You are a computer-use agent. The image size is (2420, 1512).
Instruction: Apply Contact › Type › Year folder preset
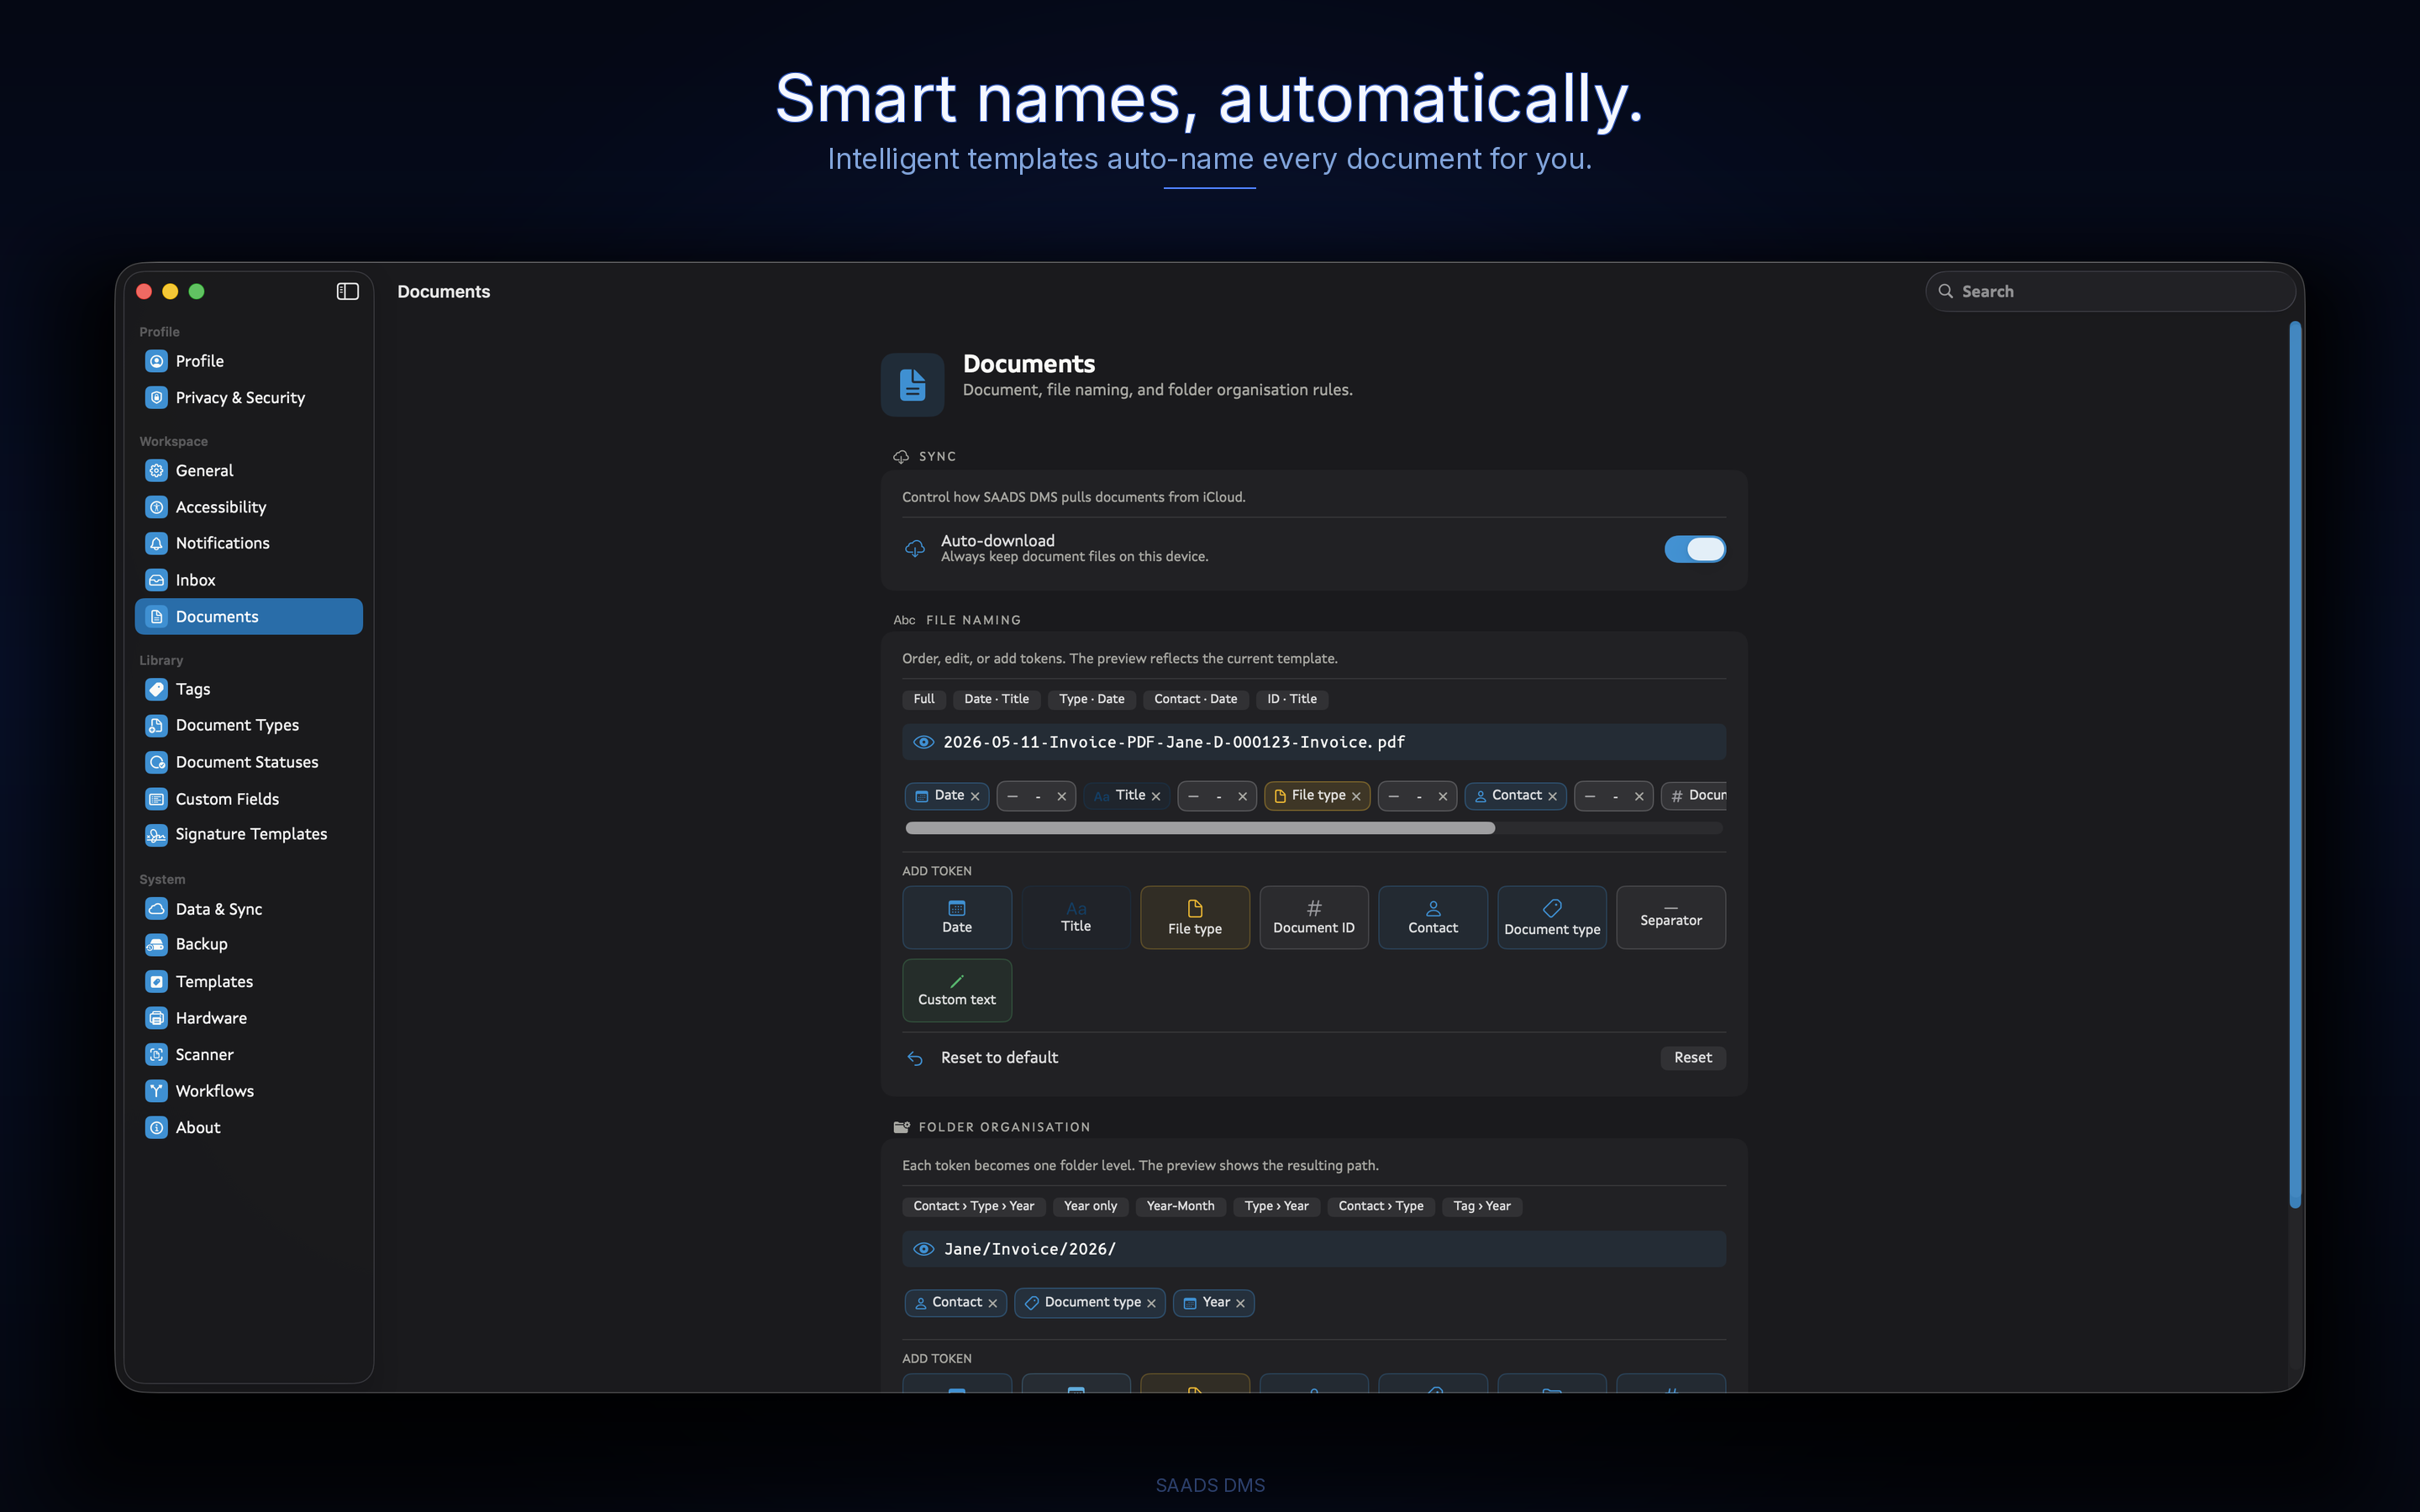[x=973, y=1206]
